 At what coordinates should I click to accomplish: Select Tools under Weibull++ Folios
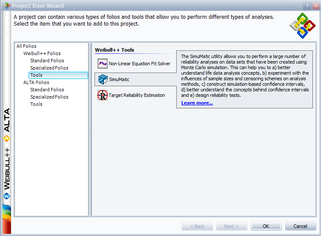(x=58, y=75)
